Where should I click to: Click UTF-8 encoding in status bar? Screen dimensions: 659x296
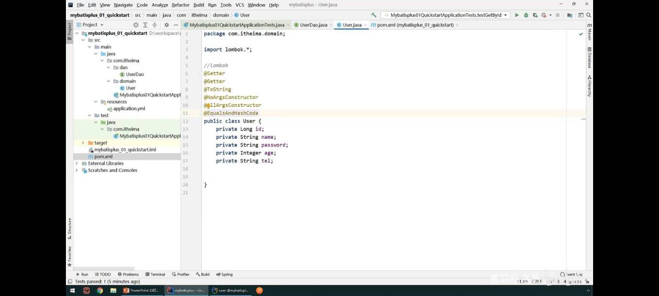tap(553, 282)
